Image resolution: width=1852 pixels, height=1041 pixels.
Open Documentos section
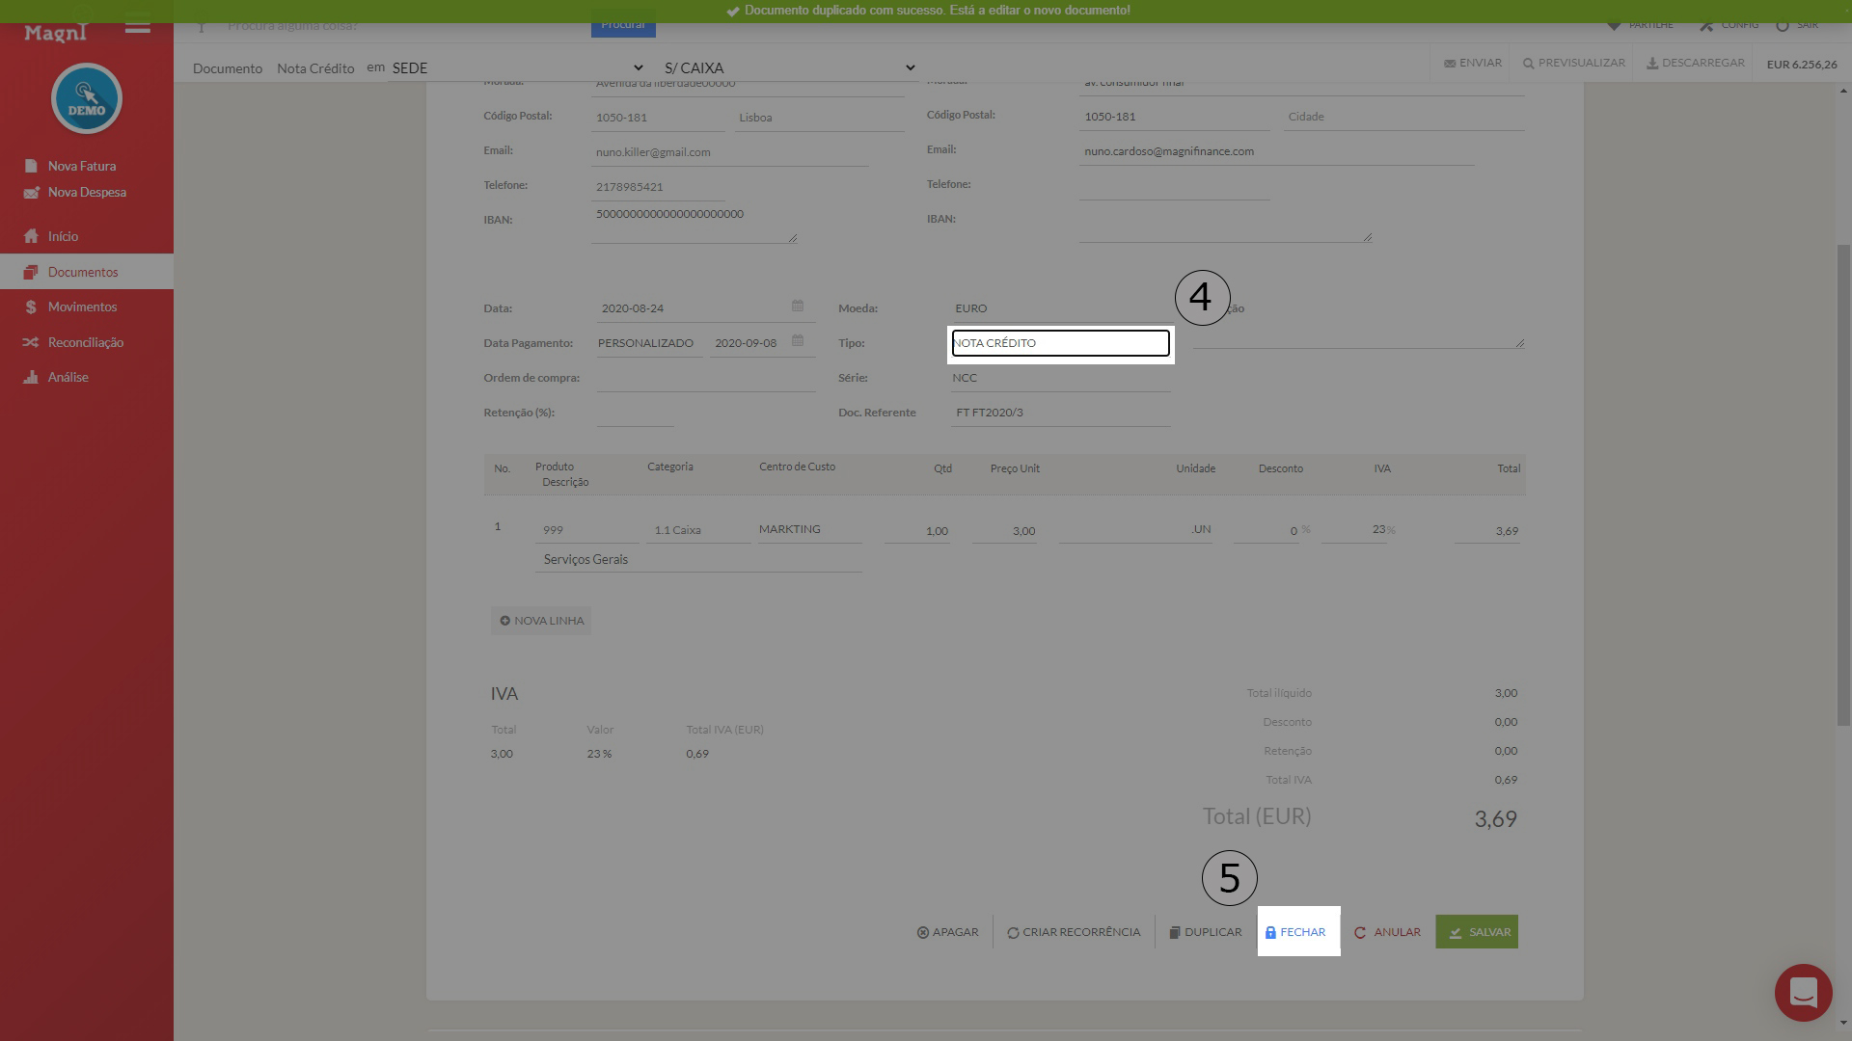87,272
